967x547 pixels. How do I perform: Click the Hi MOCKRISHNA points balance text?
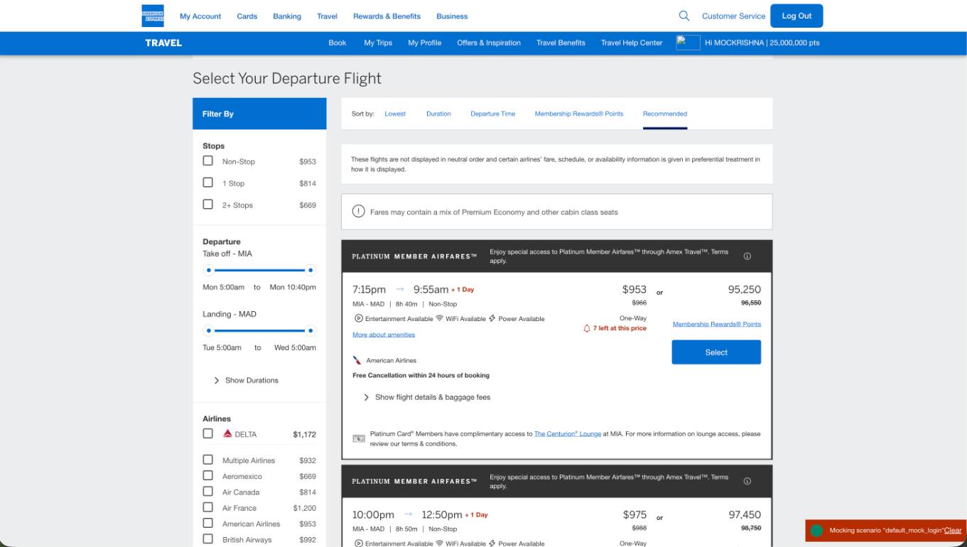pyautogui.click(x=762, y=43)
